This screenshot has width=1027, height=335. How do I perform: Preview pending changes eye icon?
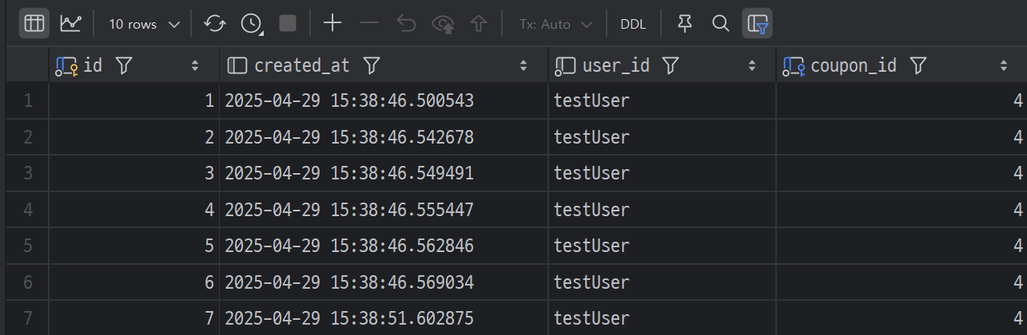(443, 24)
